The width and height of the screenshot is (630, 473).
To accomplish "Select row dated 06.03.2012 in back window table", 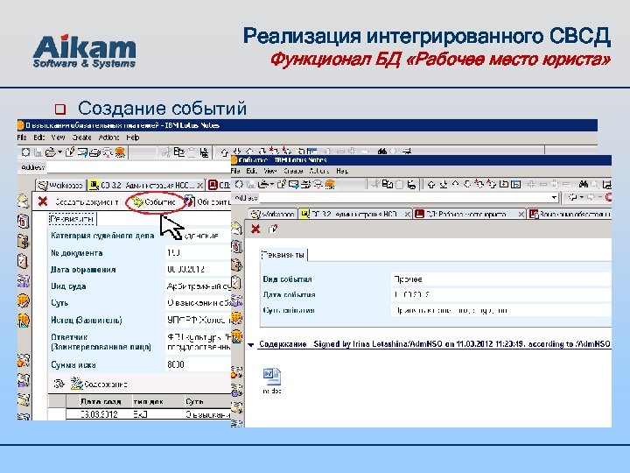I will click(x=149, y=414).
